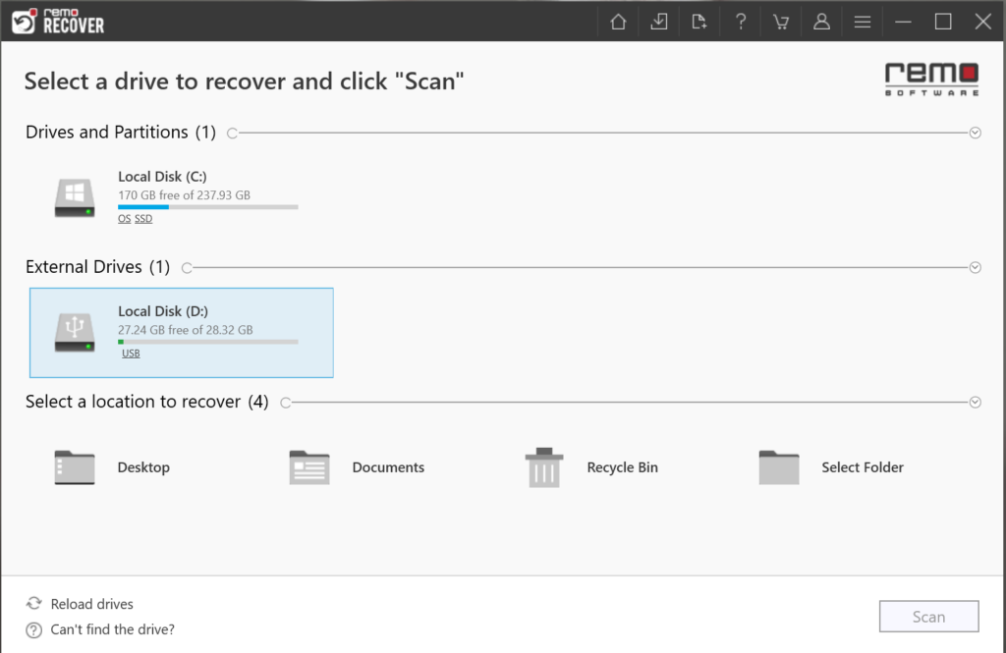This screenshot has height=653, width=1006.
Task: Open the shopping cart purchase icon
Action: click(780, 21)
